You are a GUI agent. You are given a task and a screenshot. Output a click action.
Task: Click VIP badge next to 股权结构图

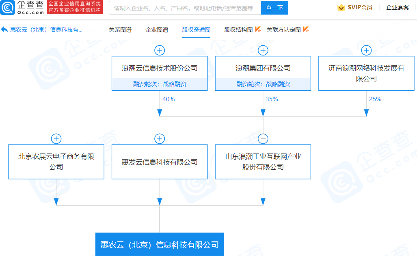tap(258, 30)
